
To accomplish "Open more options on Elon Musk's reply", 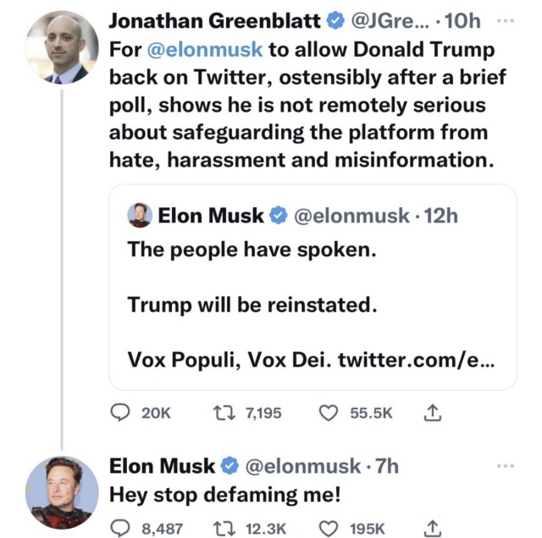I will tap(505, 465).
